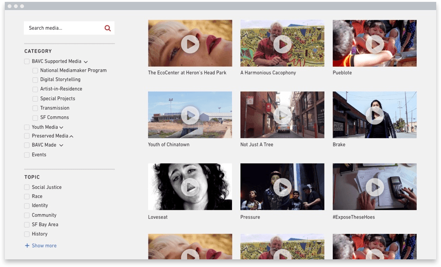
Task: Toggle the Preserved Media chevron
Action: click(x=71, y=136)
